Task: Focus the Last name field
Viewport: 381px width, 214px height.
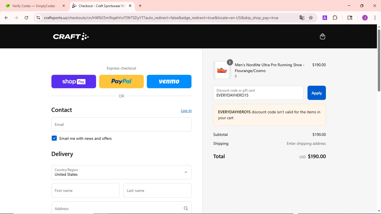Action: 157,190
